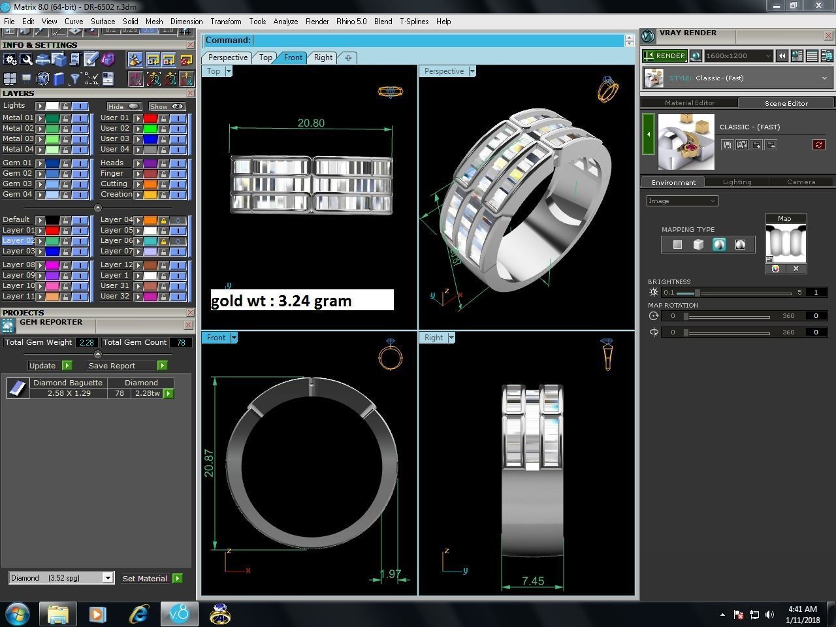The image size is (836, 627).
Task: Hide layers with the Hide toggle
Action: click(124, 106)
